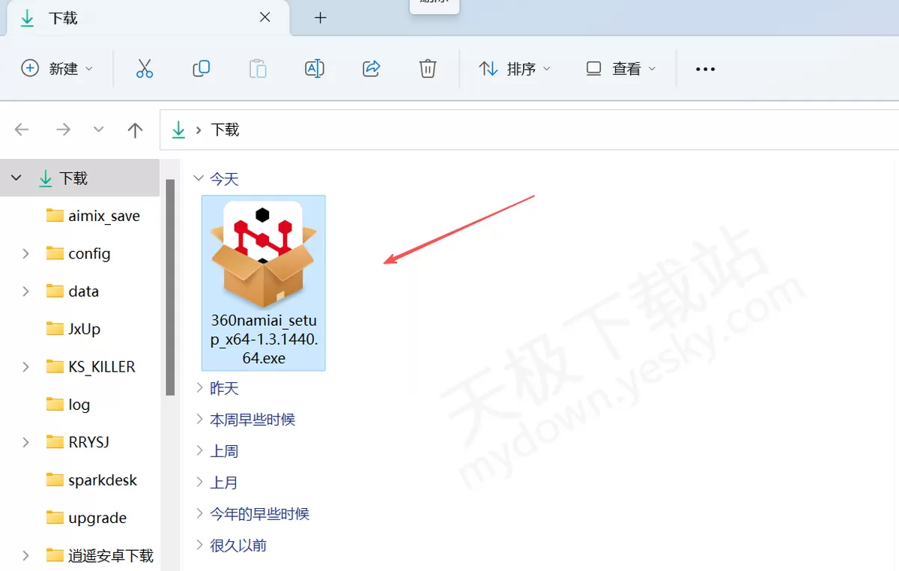
Task: Click the JxUp folder icon
Action: click(x=55, y=329)
